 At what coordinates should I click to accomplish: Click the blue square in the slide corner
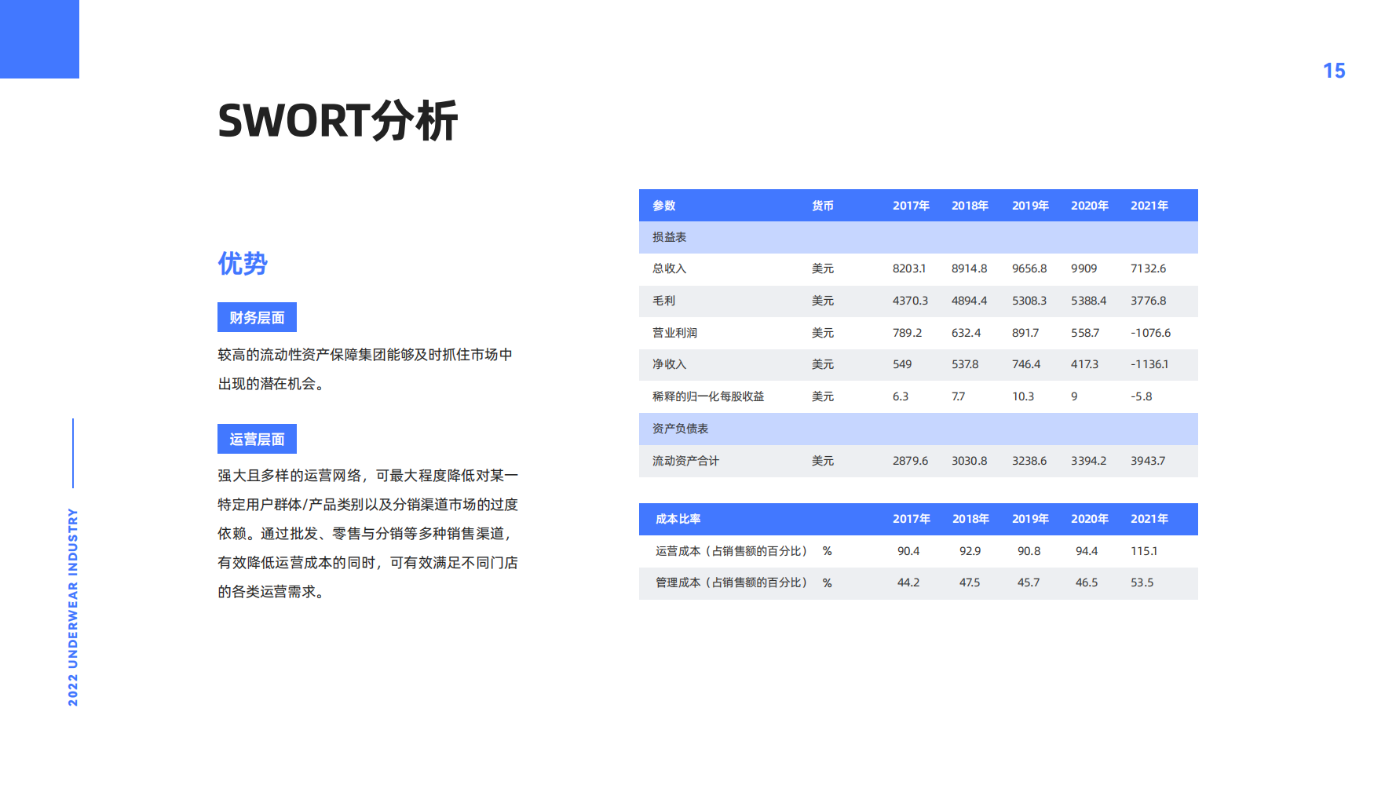tap(39, 39)
